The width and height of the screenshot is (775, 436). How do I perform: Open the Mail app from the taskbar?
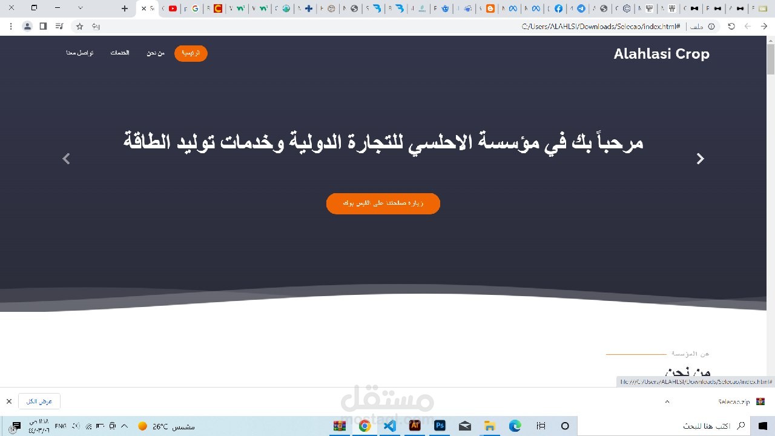point(465,426)
